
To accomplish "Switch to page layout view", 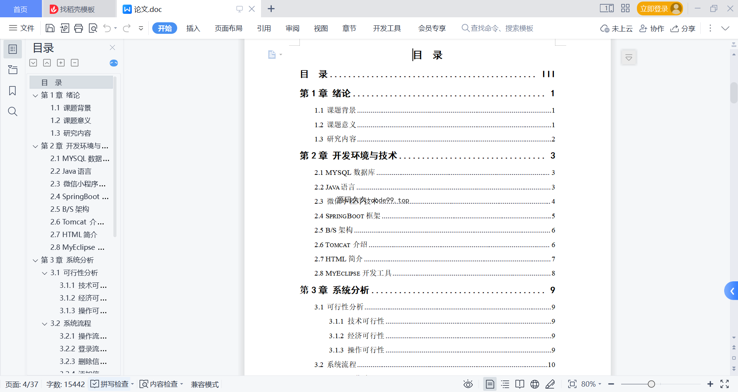I will point(490,384).
